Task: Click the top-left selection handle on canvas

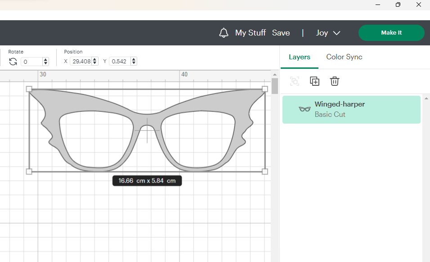Action: coord(29,89)
